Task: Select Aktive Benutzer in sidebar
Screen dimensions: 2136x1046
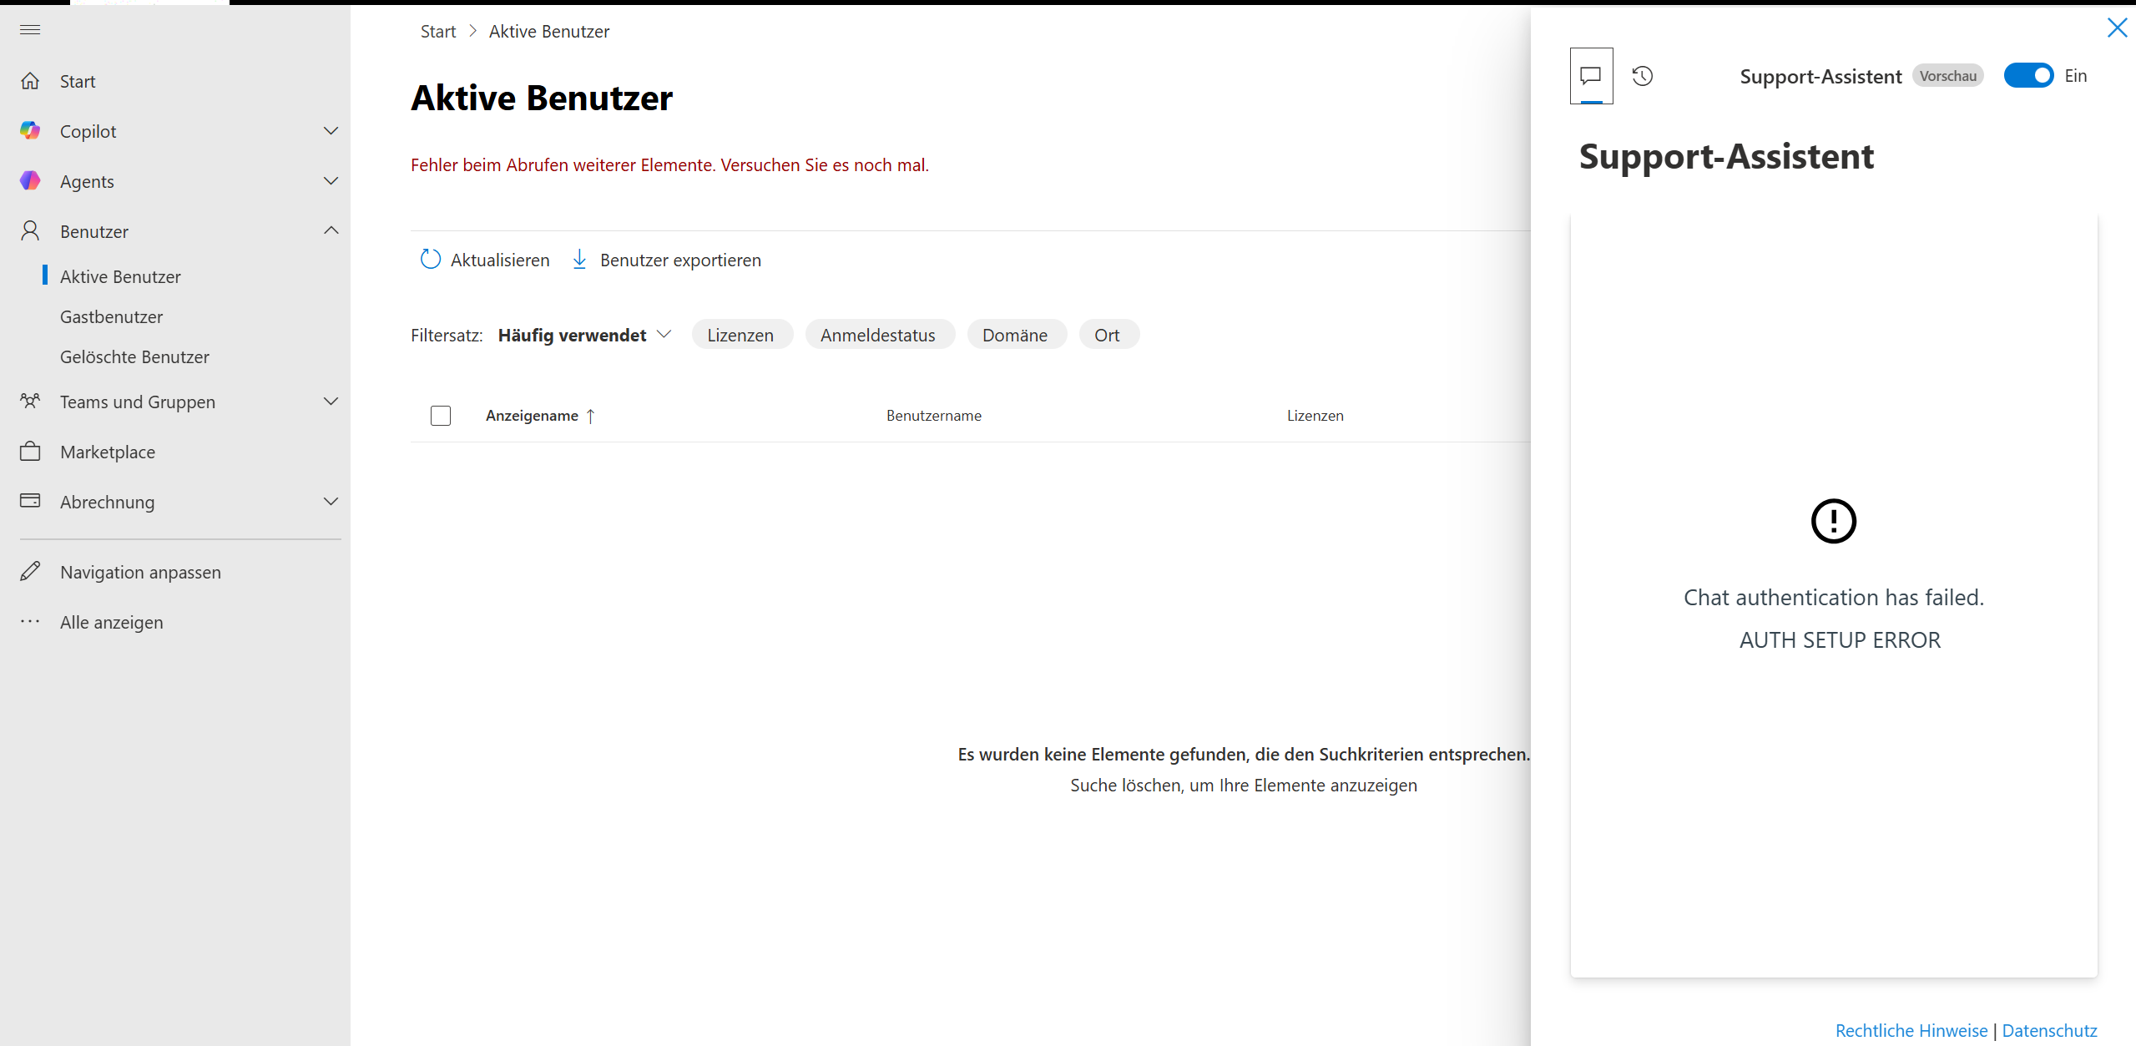Action: 120,276
